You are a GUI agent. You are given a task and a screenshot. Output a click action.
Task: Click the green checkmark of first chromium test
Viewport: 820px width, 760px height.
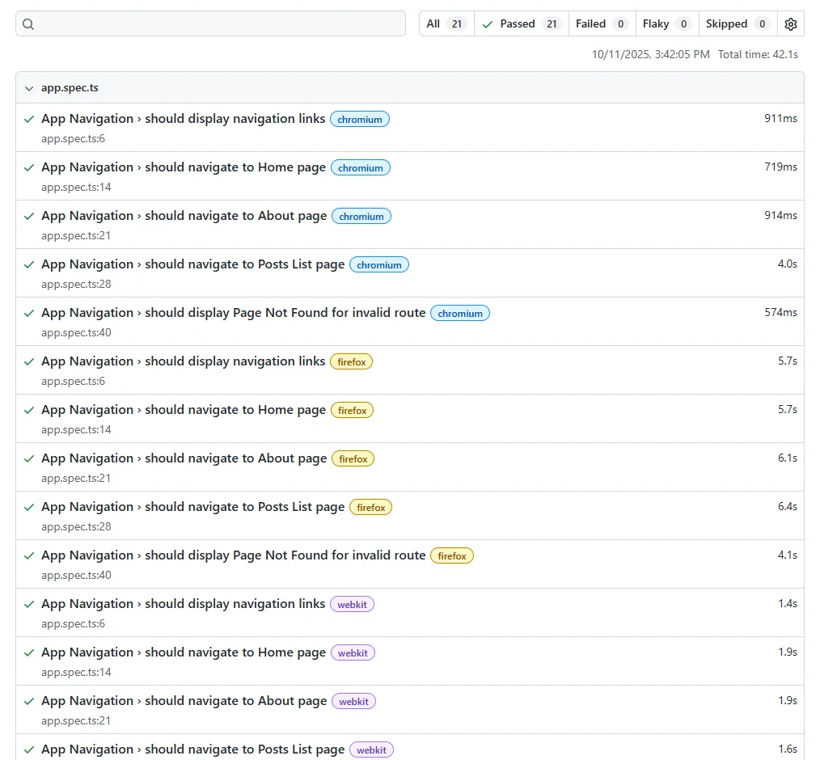pos(29,119)
